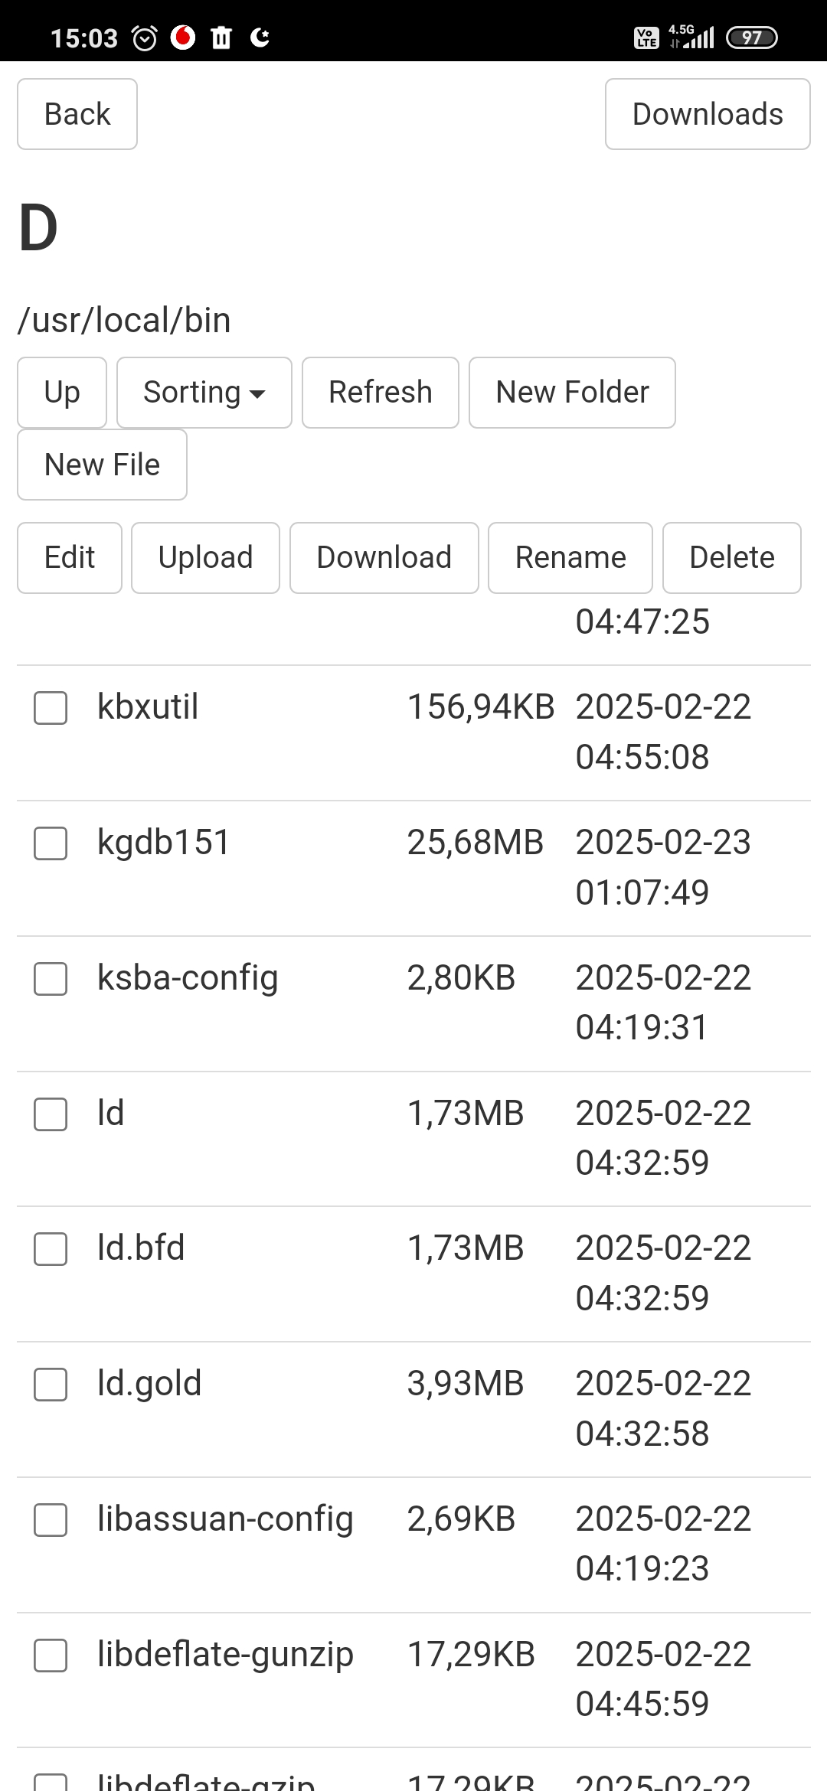Image resolution: width=827 pixels, height=1791 pixels.
Task: Click the ksba-config file name
Action: 188,978
